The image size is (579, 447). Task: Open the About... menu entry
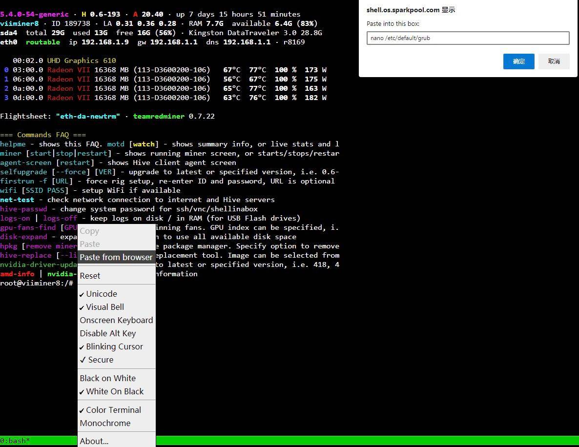[x=94, y=441]
